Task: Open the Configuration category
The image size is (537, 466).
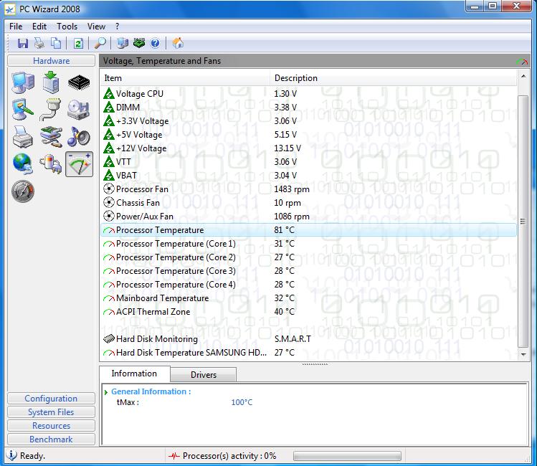Action: [x=51, y=399]
